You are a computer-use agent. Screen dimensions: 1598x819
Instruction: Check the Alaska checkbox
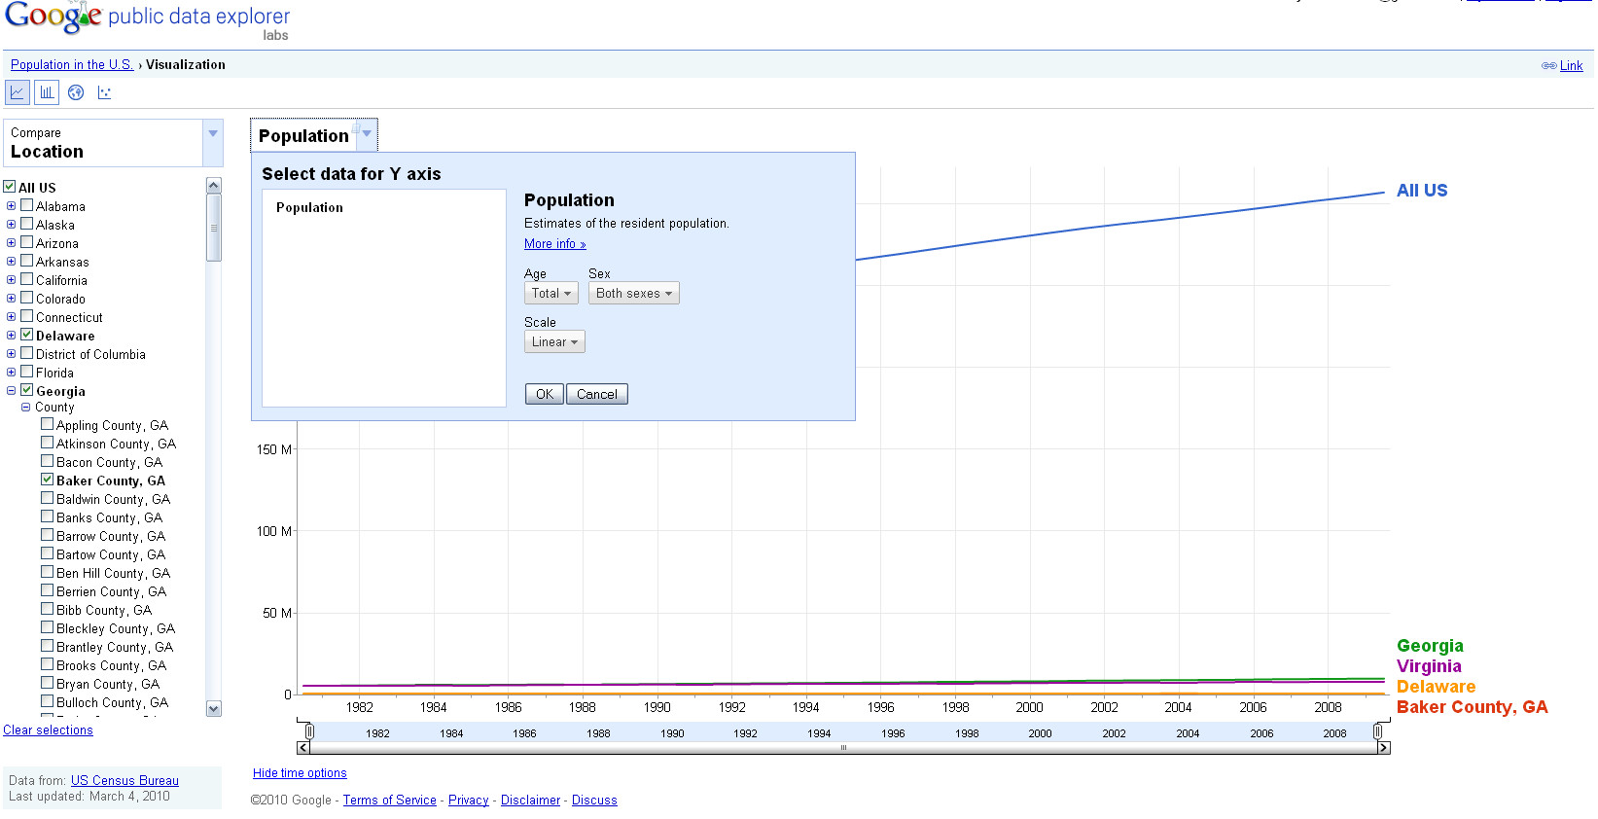coord(27,224)
